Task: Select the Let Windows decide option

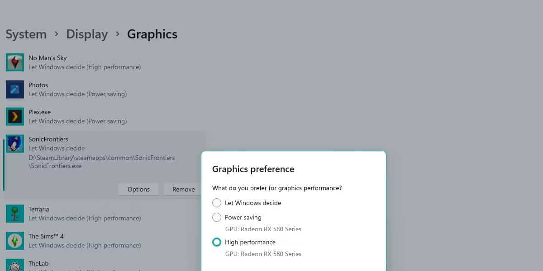Action: click(216, 203)
